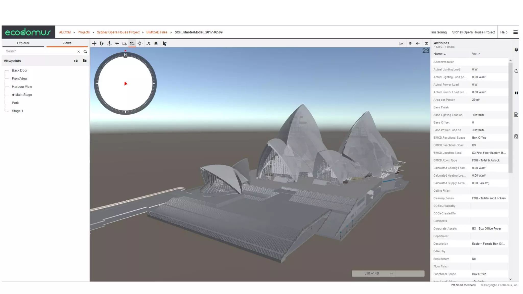Switch to the Explorer tab
This screenshot has width=523, height=294.
[23, 43]
